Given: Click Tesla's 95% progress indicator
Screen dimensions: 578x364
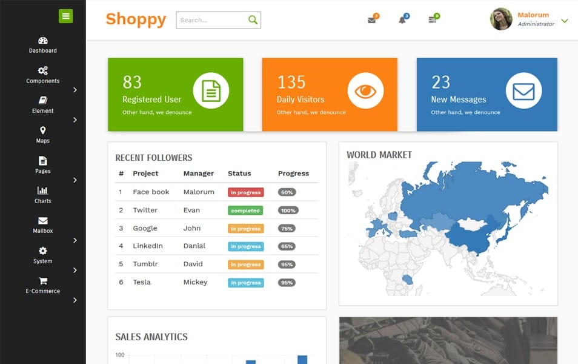Looking at the screenshot, I should point(285,282).
